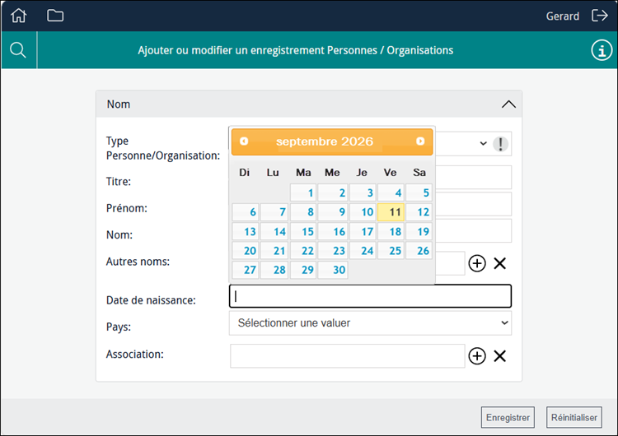Remove the Association entry with X
This screenshot has width=618, height=436.
[500, 355]
